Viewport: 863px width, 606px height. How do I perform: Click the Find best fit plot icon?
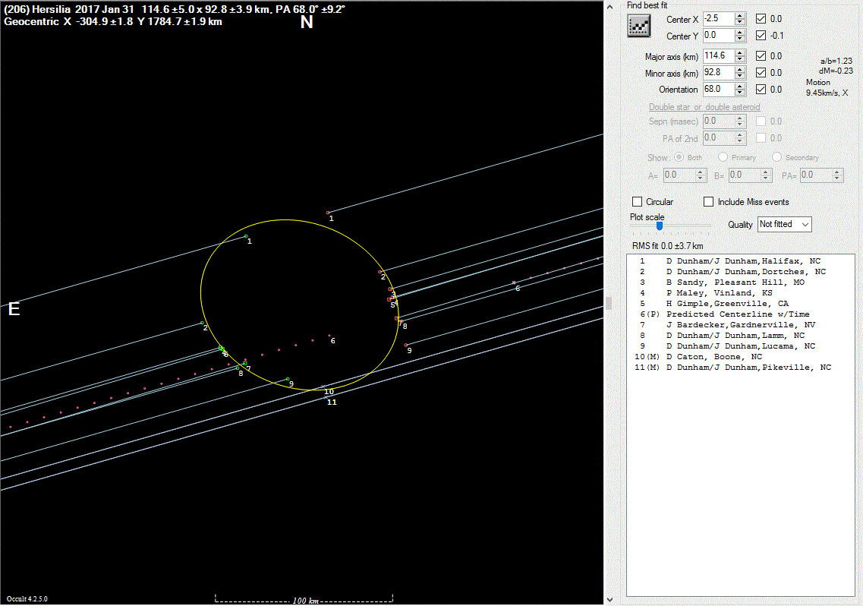tap(638, 27)
